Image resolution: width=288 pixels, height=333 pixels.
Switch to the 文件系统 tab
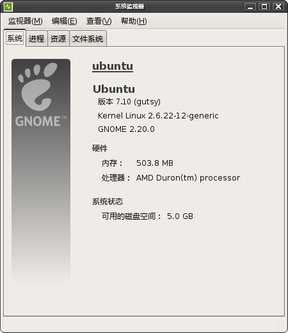[x=88, y=38]
